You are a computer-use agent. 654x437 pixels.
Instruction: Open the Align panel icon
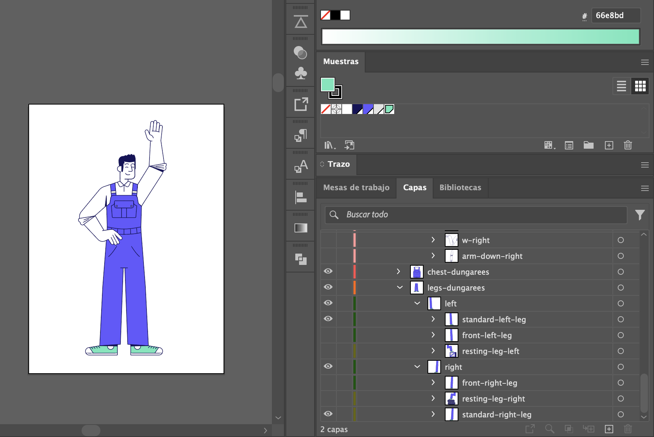[x=301, y=197]
